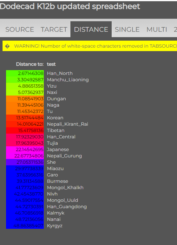
Task: Select the Naxi population label
Action: (52, 92)
